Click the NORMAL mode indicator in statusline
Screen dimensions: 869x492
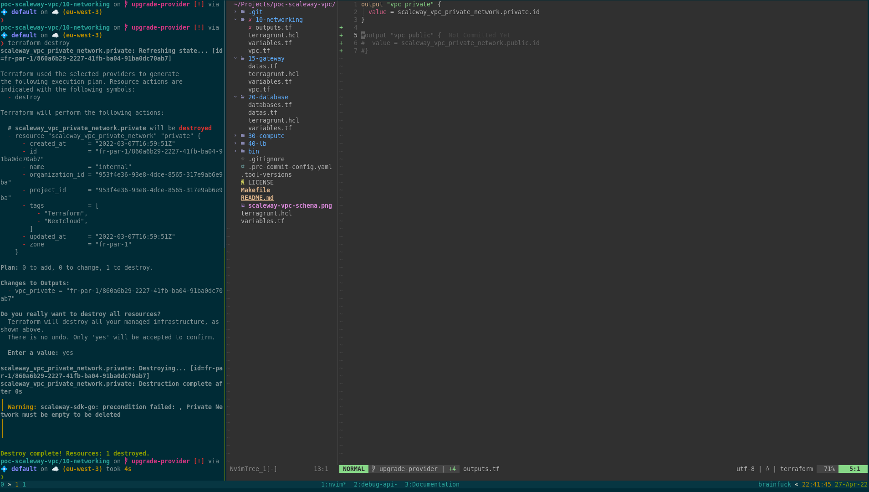coord(353,469)
